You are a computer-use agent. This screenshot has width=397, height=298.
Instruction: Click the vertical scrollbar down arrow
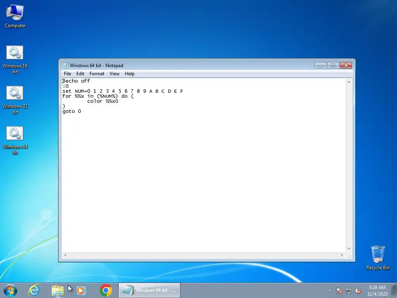point(349,249)
